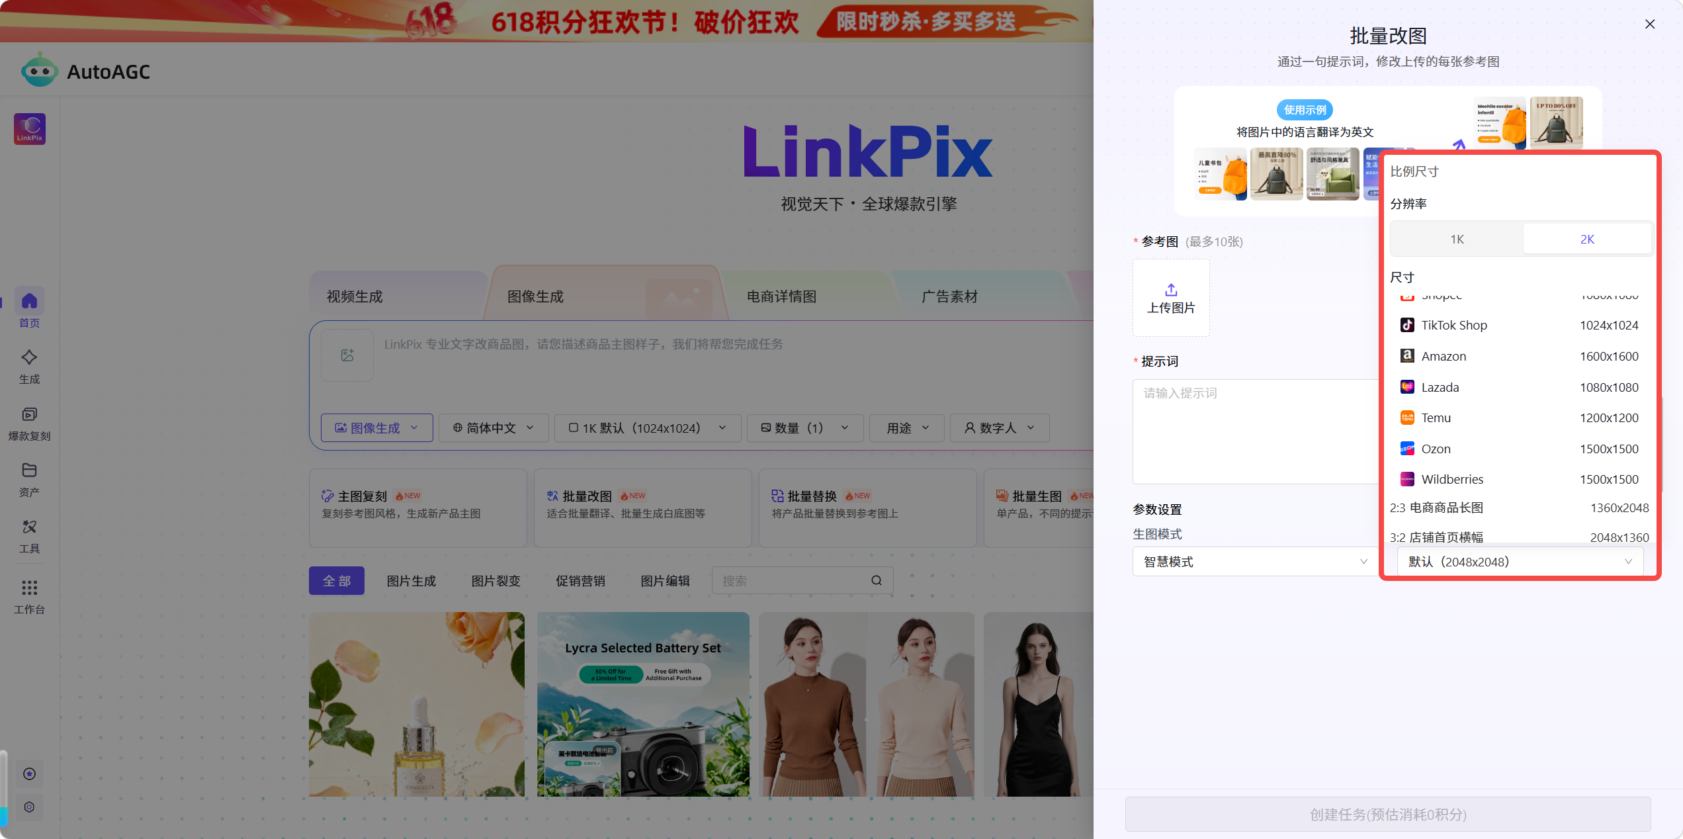
Task: Expand 图像生成 mode dropdown
Action: (x=377, y=428)
